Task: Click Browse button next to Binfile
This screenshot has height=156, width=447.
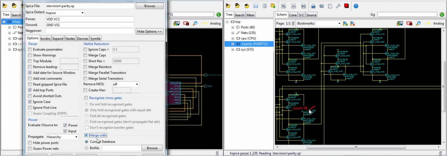Action: (x=152, y=148)
